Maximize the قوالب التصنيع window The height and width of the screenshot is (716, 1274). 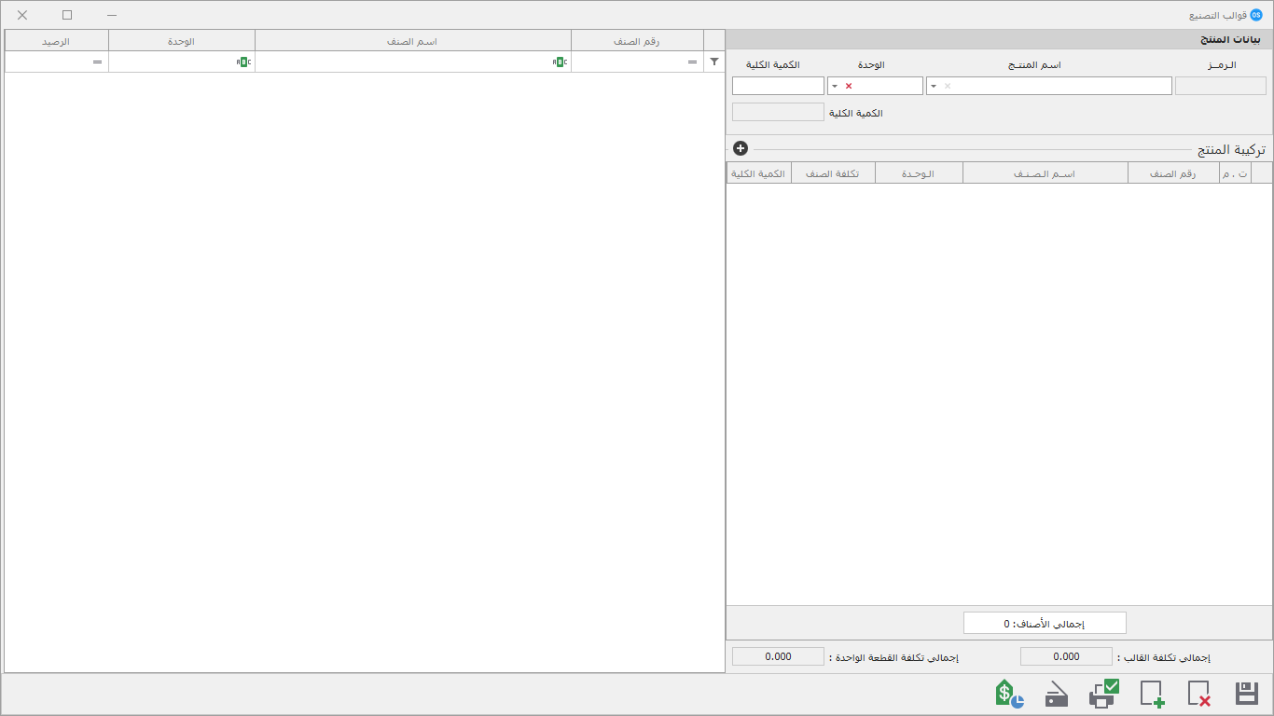[x=67, y=15]
